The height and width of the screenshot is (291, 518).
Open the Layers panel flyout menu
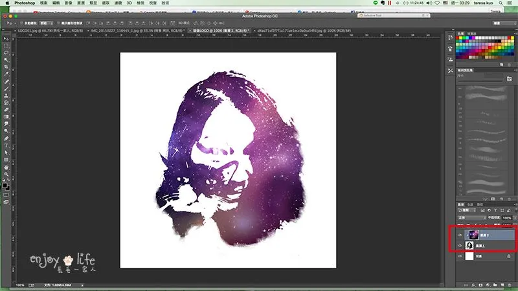click(x=516, y=204)
